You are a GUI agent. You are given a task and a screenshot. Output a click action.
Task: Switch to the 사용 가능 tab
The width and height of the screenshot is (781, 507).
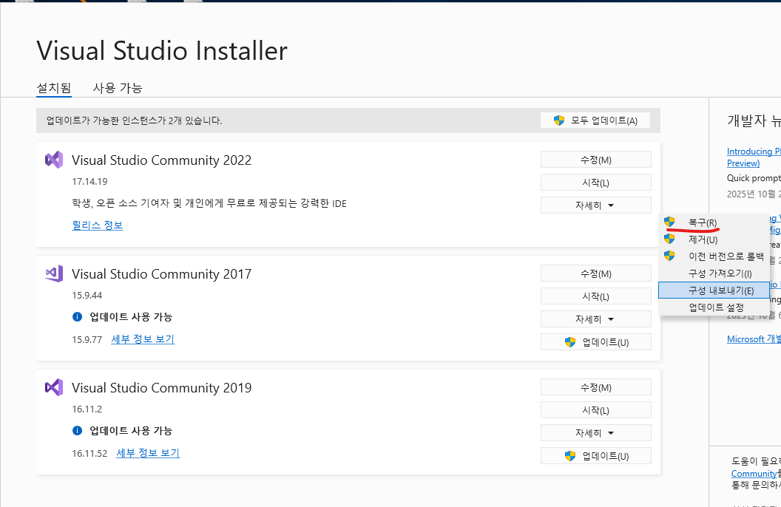[118, 88]
